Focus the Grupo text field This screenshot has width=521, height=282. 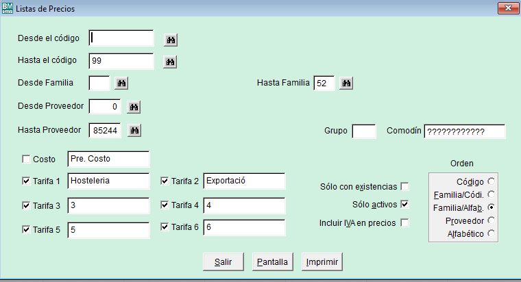click(x=363, y=131)
